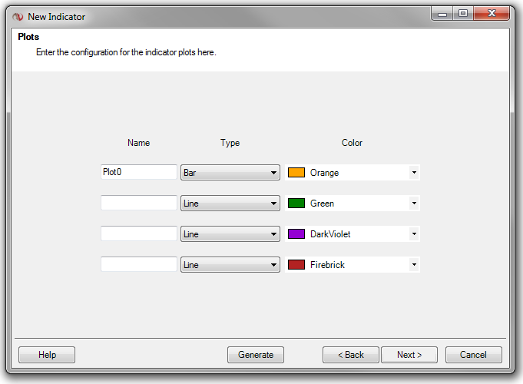523x384 pixels.
Task: Expand the DarkViolet color dropdown arrow
Action: pos(414,234)
